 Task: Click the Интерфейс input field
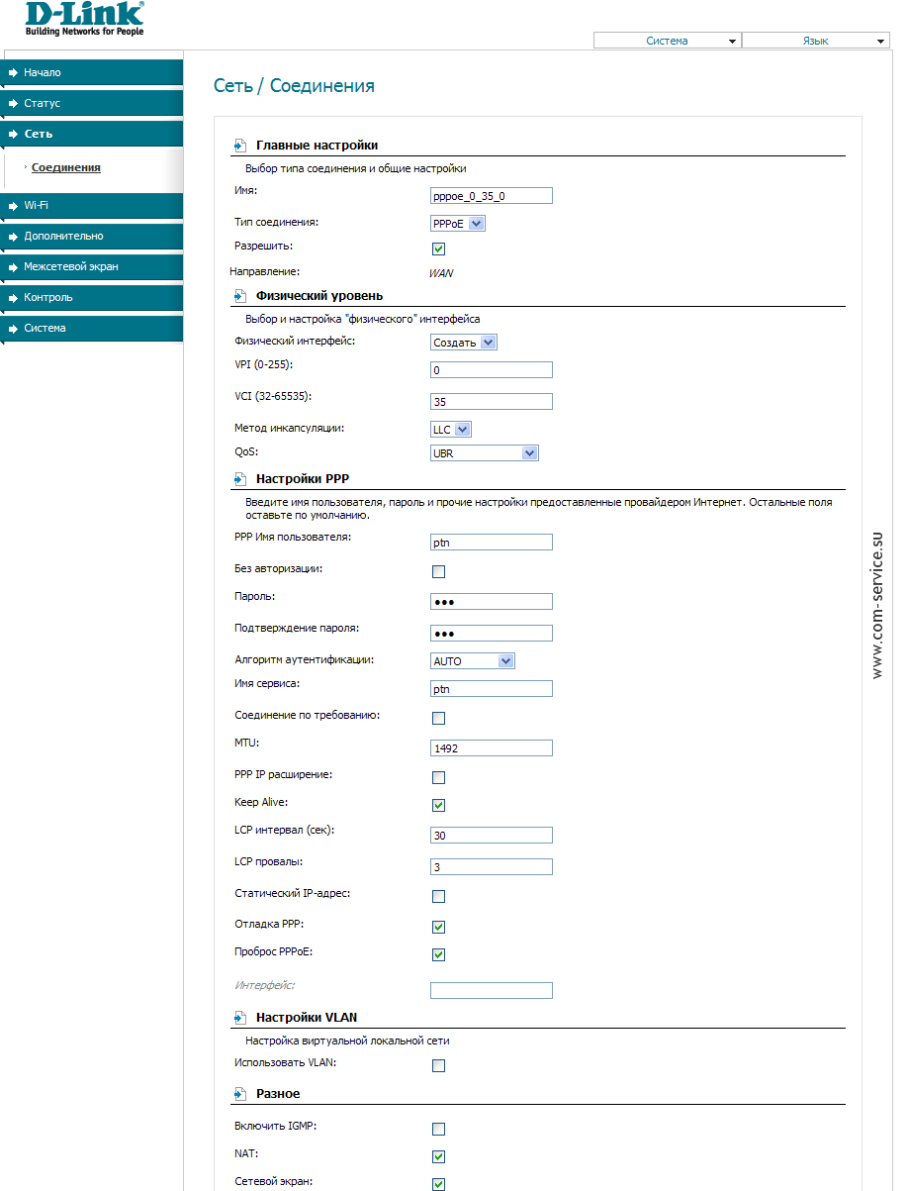click(x=492, y=991)
